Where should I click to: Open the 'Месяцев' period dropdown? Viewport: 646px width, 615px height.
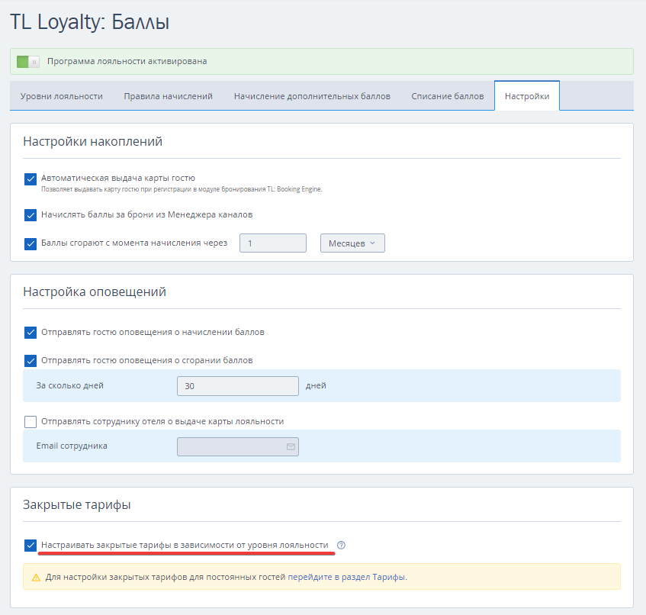(x=352, y=243)
